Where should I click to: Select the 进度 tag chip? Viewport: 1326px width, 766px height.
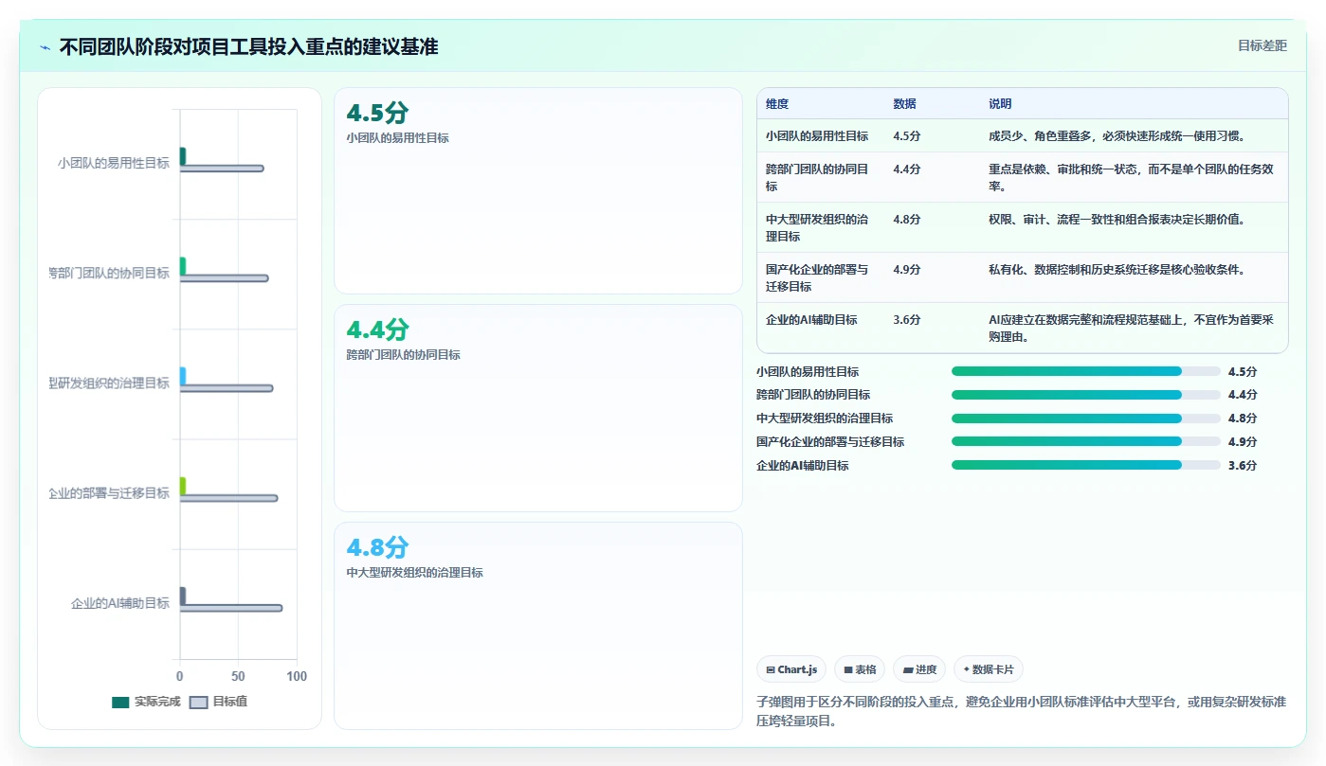[919, 669]
